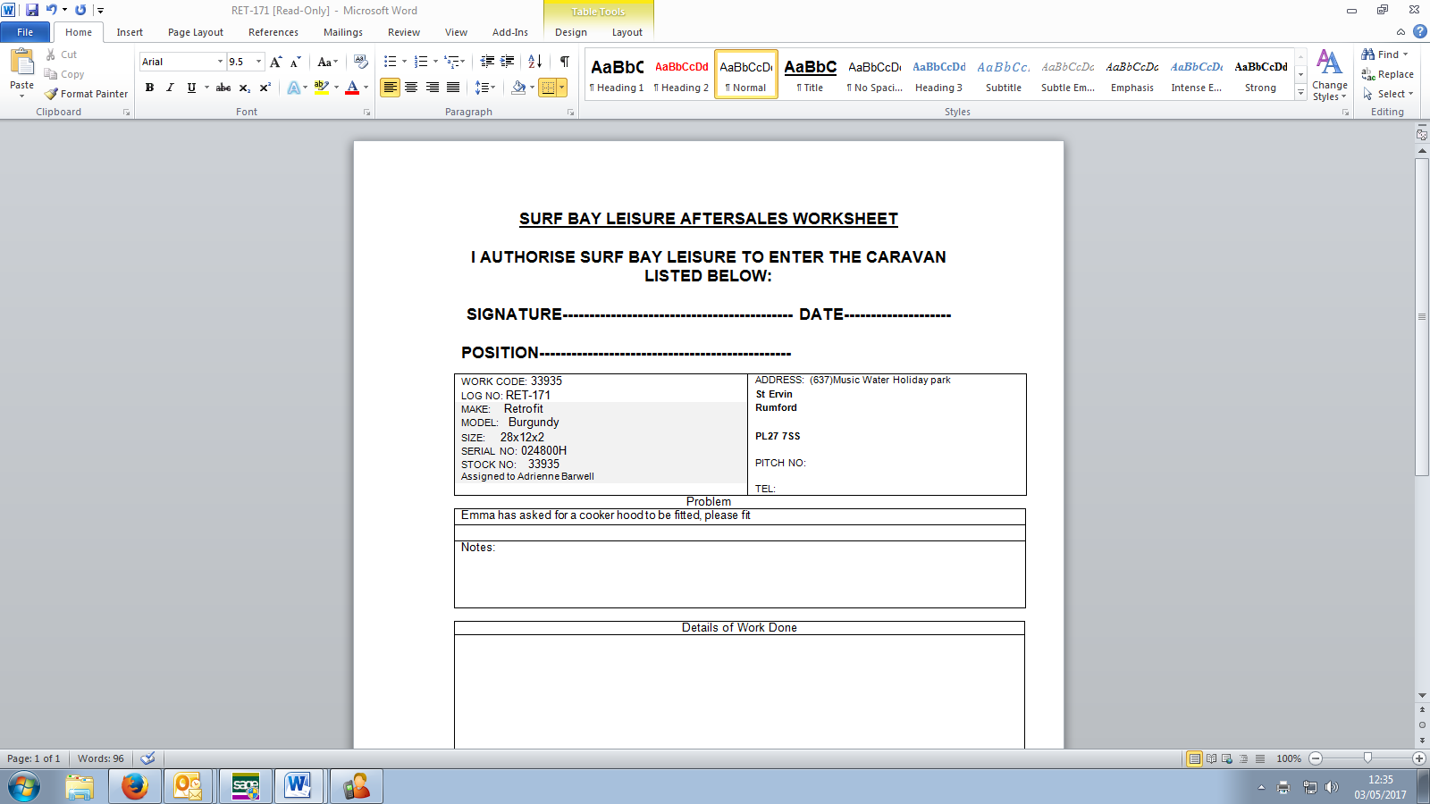Click the Clear Formatting icon

tap(361, 62)
